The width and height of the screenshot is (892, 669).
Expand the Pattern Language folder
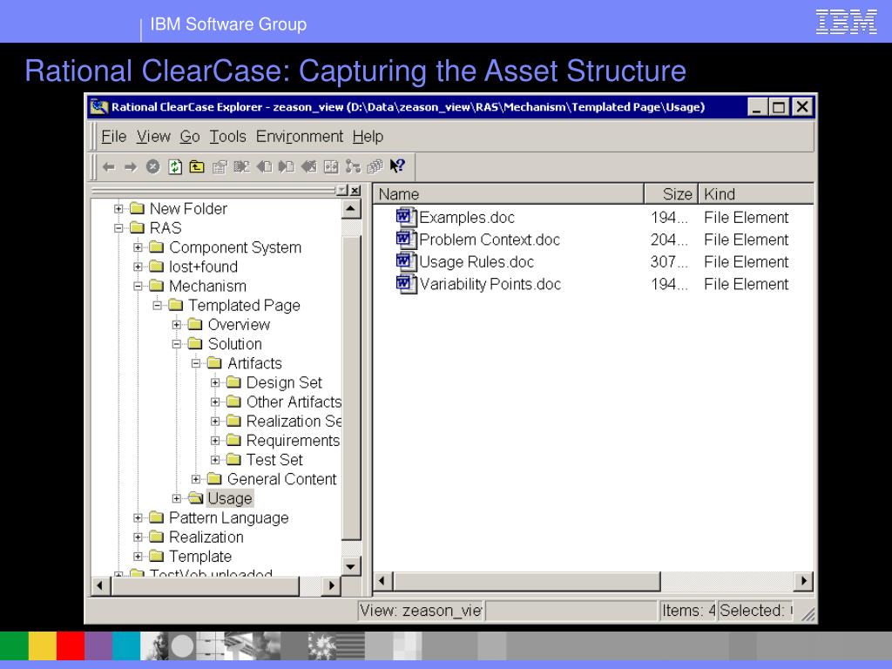138,518
